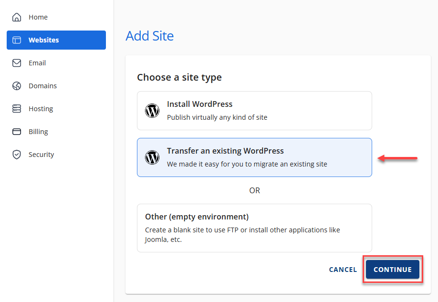This screenshot has width=438, height=302.
Task: Go to the Domains menu label
Action: point(42,86)
